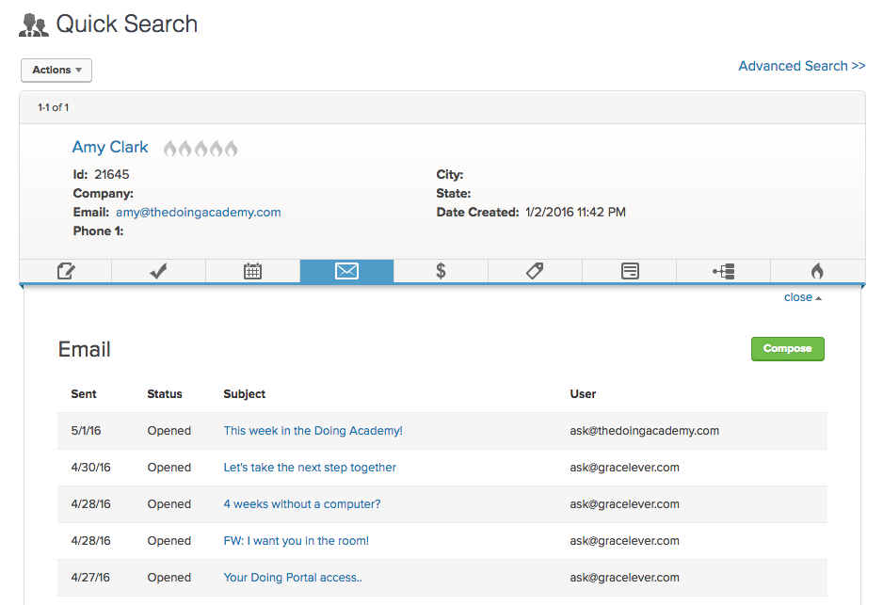Open the flame lead score tab
The height and width of the screenshot is (605, 883).
pyautogui.click(x=816, y=271)
